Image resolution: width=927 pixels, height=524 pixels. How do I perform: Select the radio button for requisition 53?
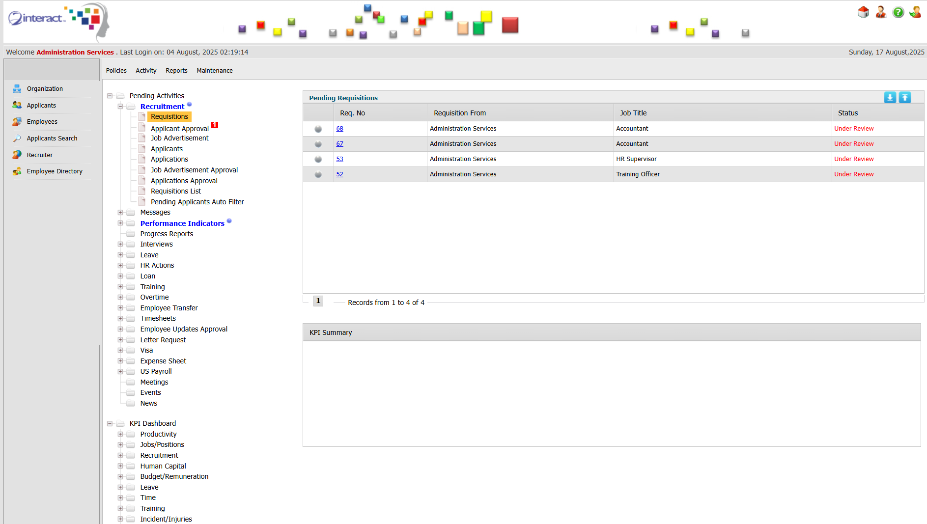pos(318,160)
